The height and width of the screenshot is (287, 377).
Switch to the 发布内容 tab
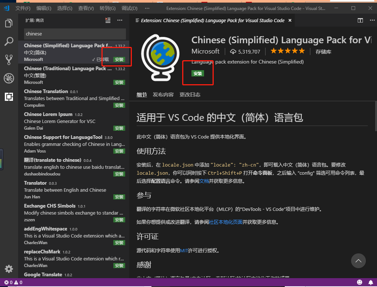[163, 95]
